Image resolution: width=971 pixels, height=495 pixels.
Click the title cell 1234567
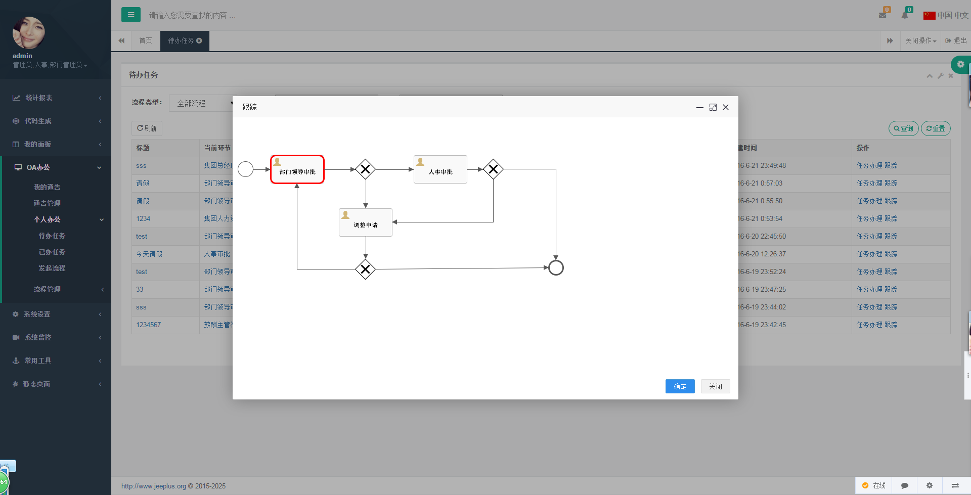point(148,325)
